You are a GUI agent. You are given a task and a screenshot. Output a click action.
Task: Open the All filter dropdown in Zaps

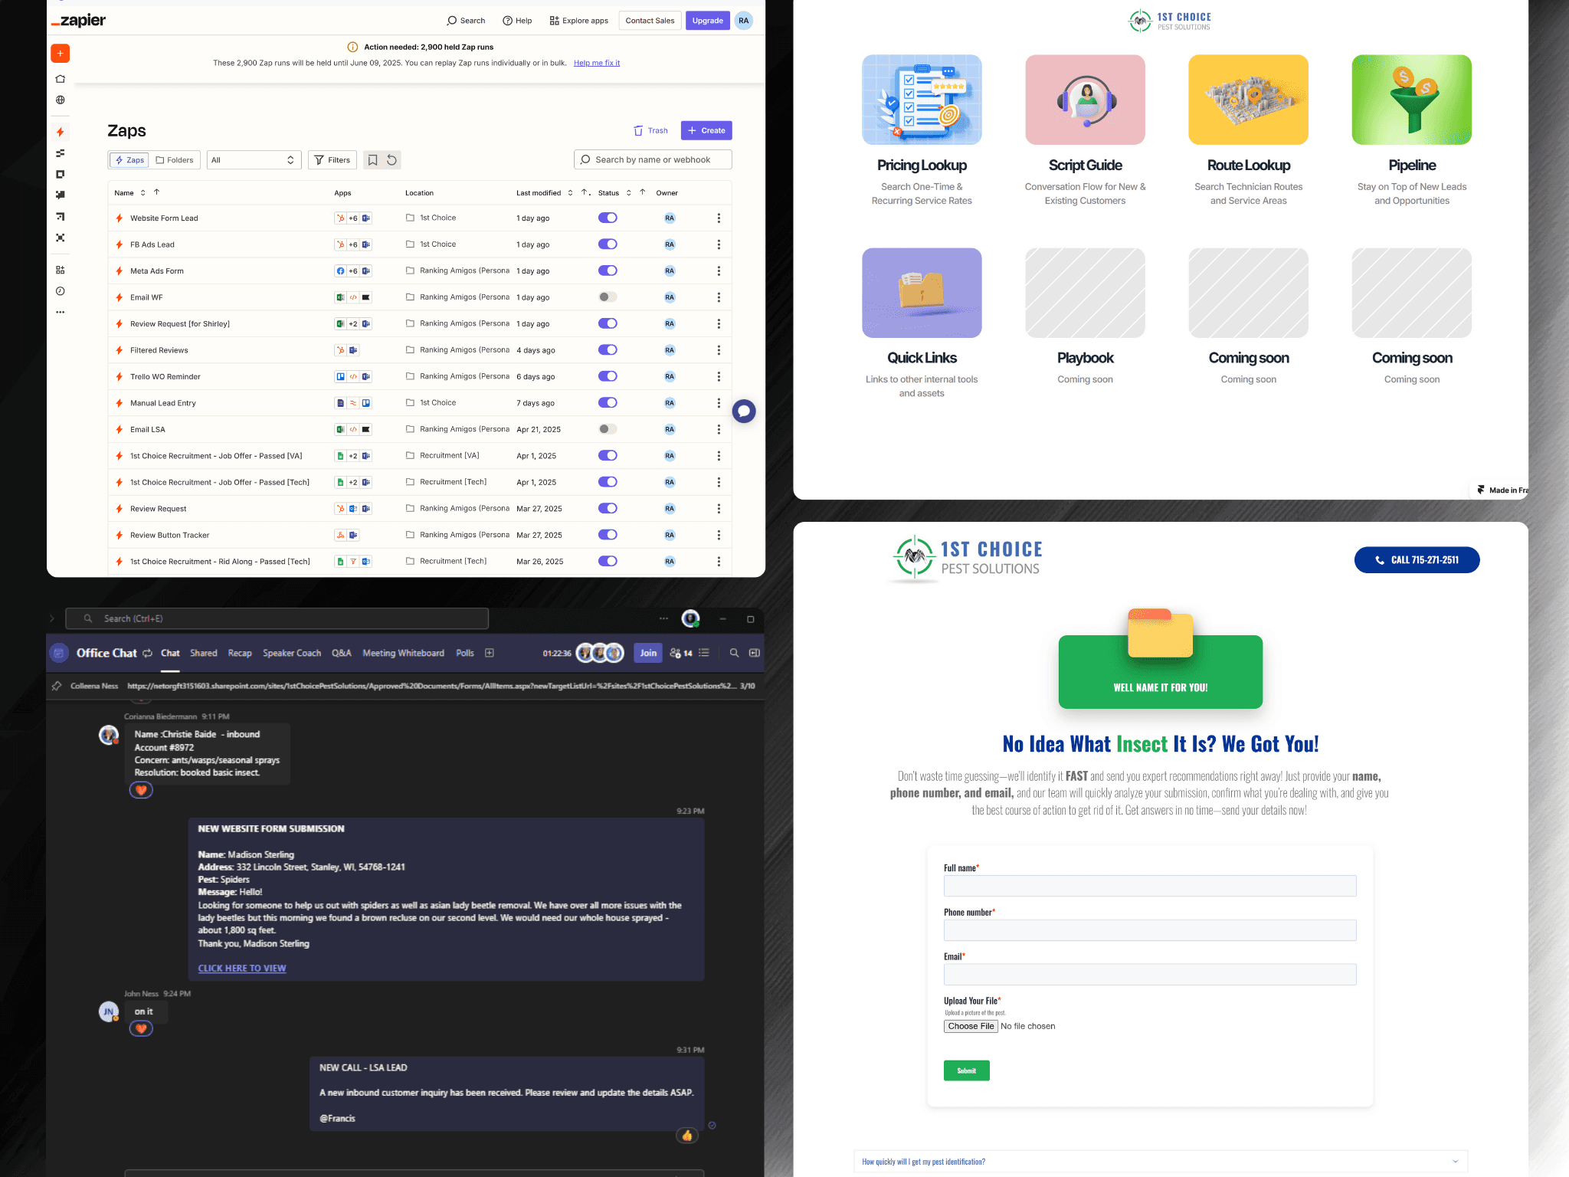[x=254, y=160]
